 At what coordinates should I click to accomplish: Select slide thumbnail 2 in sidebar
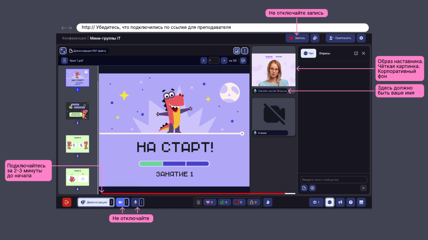[77, 111]
